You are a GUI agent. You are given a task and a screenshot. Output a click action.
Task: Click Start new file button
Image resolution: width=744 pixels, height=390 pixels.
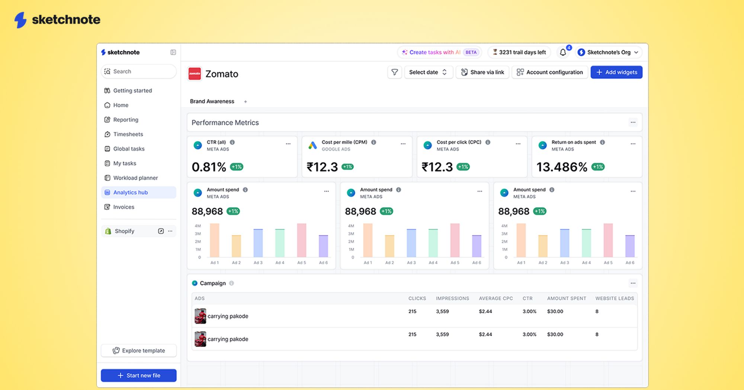[138, 376]
